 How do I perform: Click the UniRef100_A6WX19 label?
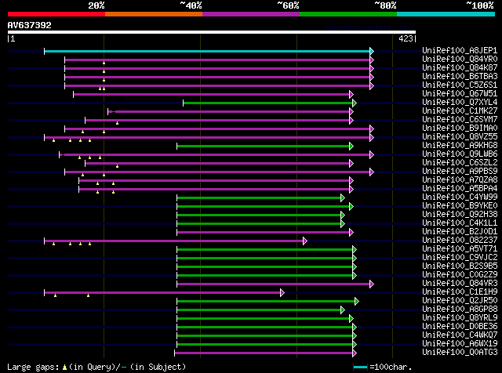click(x=460, y=344)
